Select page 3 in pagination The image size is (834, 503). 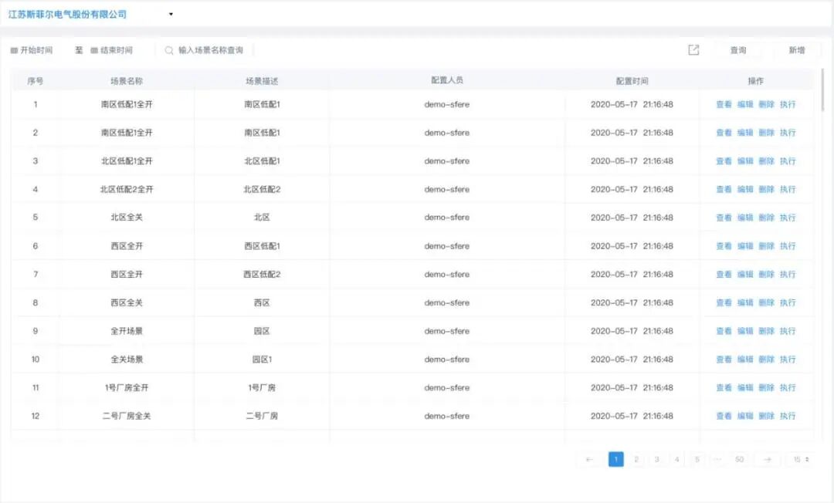click(x=656, y=459)
